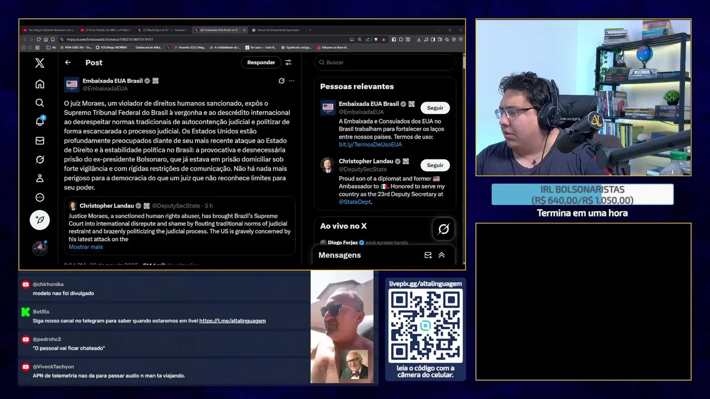The height and width of the screenshot is (399, 710).
Task: Click the browser address bar URL
Action: [x=110, y=39]
